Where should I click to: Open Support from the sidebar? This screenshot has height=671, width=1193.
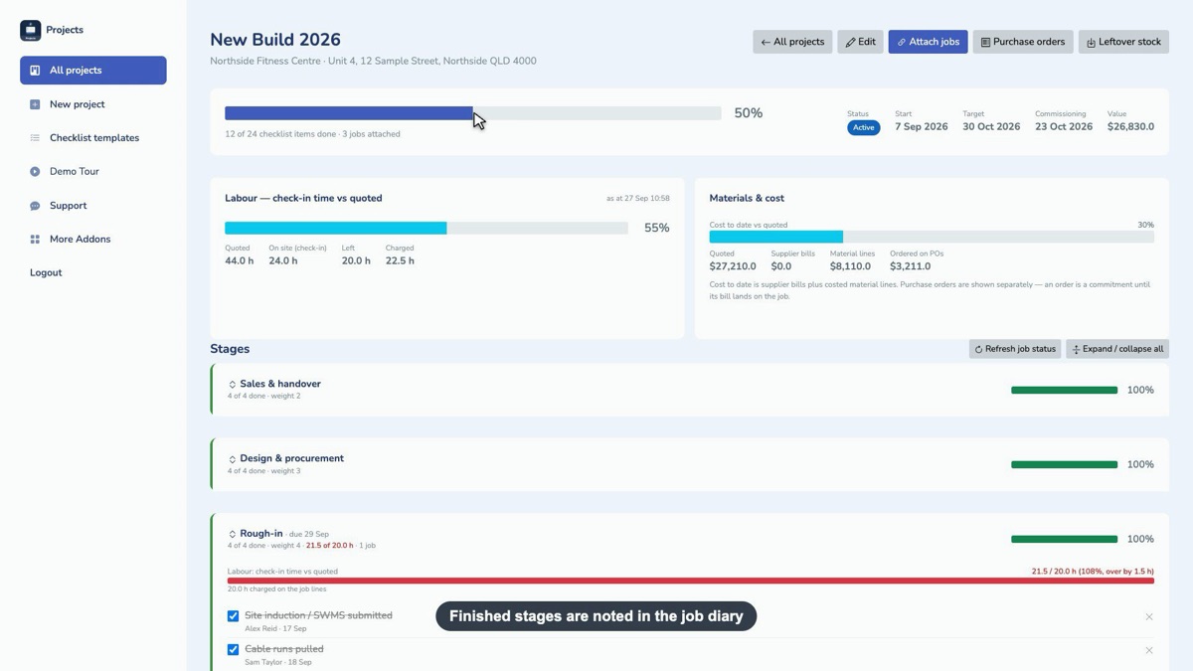point(93,206)
